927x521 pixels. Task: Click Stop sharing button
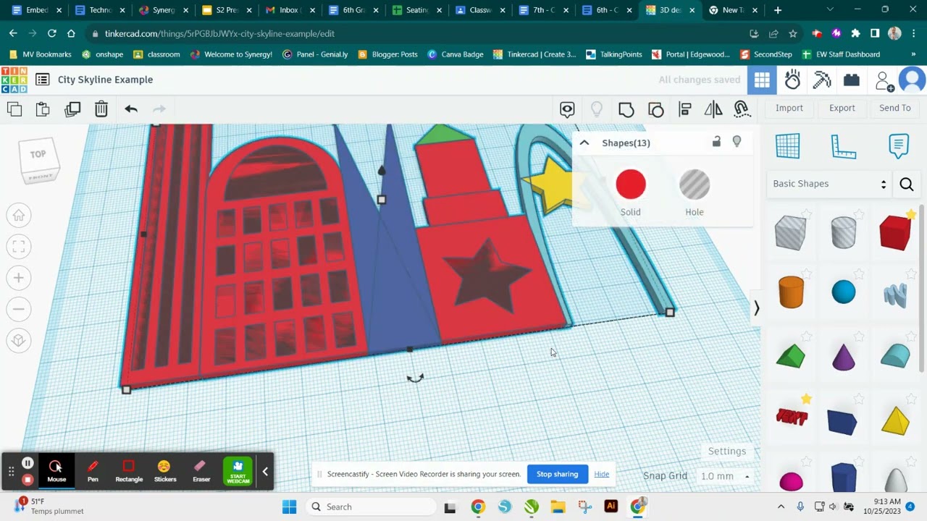pos(557,474)
